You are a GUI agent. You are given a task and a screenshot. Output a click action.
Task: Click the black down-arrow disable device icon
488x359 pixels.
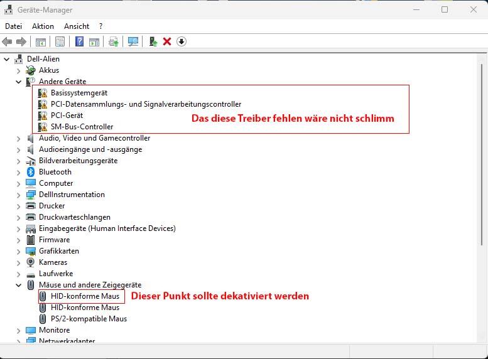[182, 41]
